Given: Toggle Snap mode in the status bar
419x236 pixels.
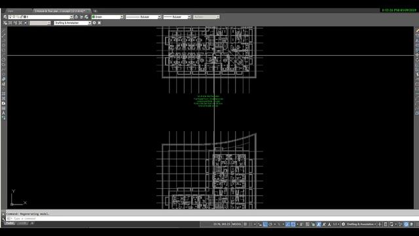Looking at the screenshot, I should [250, 224].
